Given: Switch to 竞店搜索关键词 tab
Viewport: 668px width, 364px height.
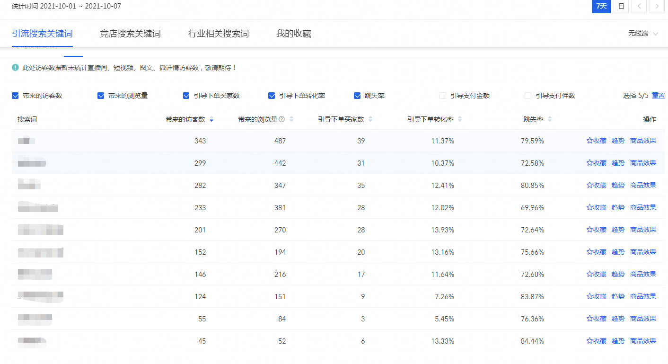Looking at the screenshot, I should coord(130,34).
